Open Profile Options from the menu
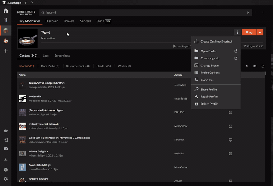Screen dimensions: 273x186 pos(216,73)
